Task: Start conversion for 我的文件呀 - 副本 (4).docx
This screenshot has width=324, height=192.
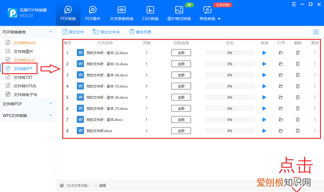Action: pyautogui.click(x=264, y=75)
